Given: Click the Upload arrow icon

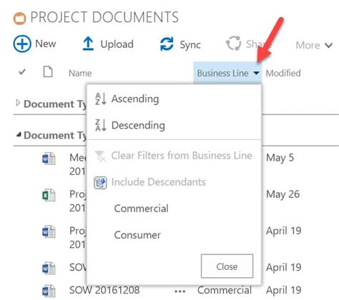Looking at the screenshot, I should (x=88, y=44).
